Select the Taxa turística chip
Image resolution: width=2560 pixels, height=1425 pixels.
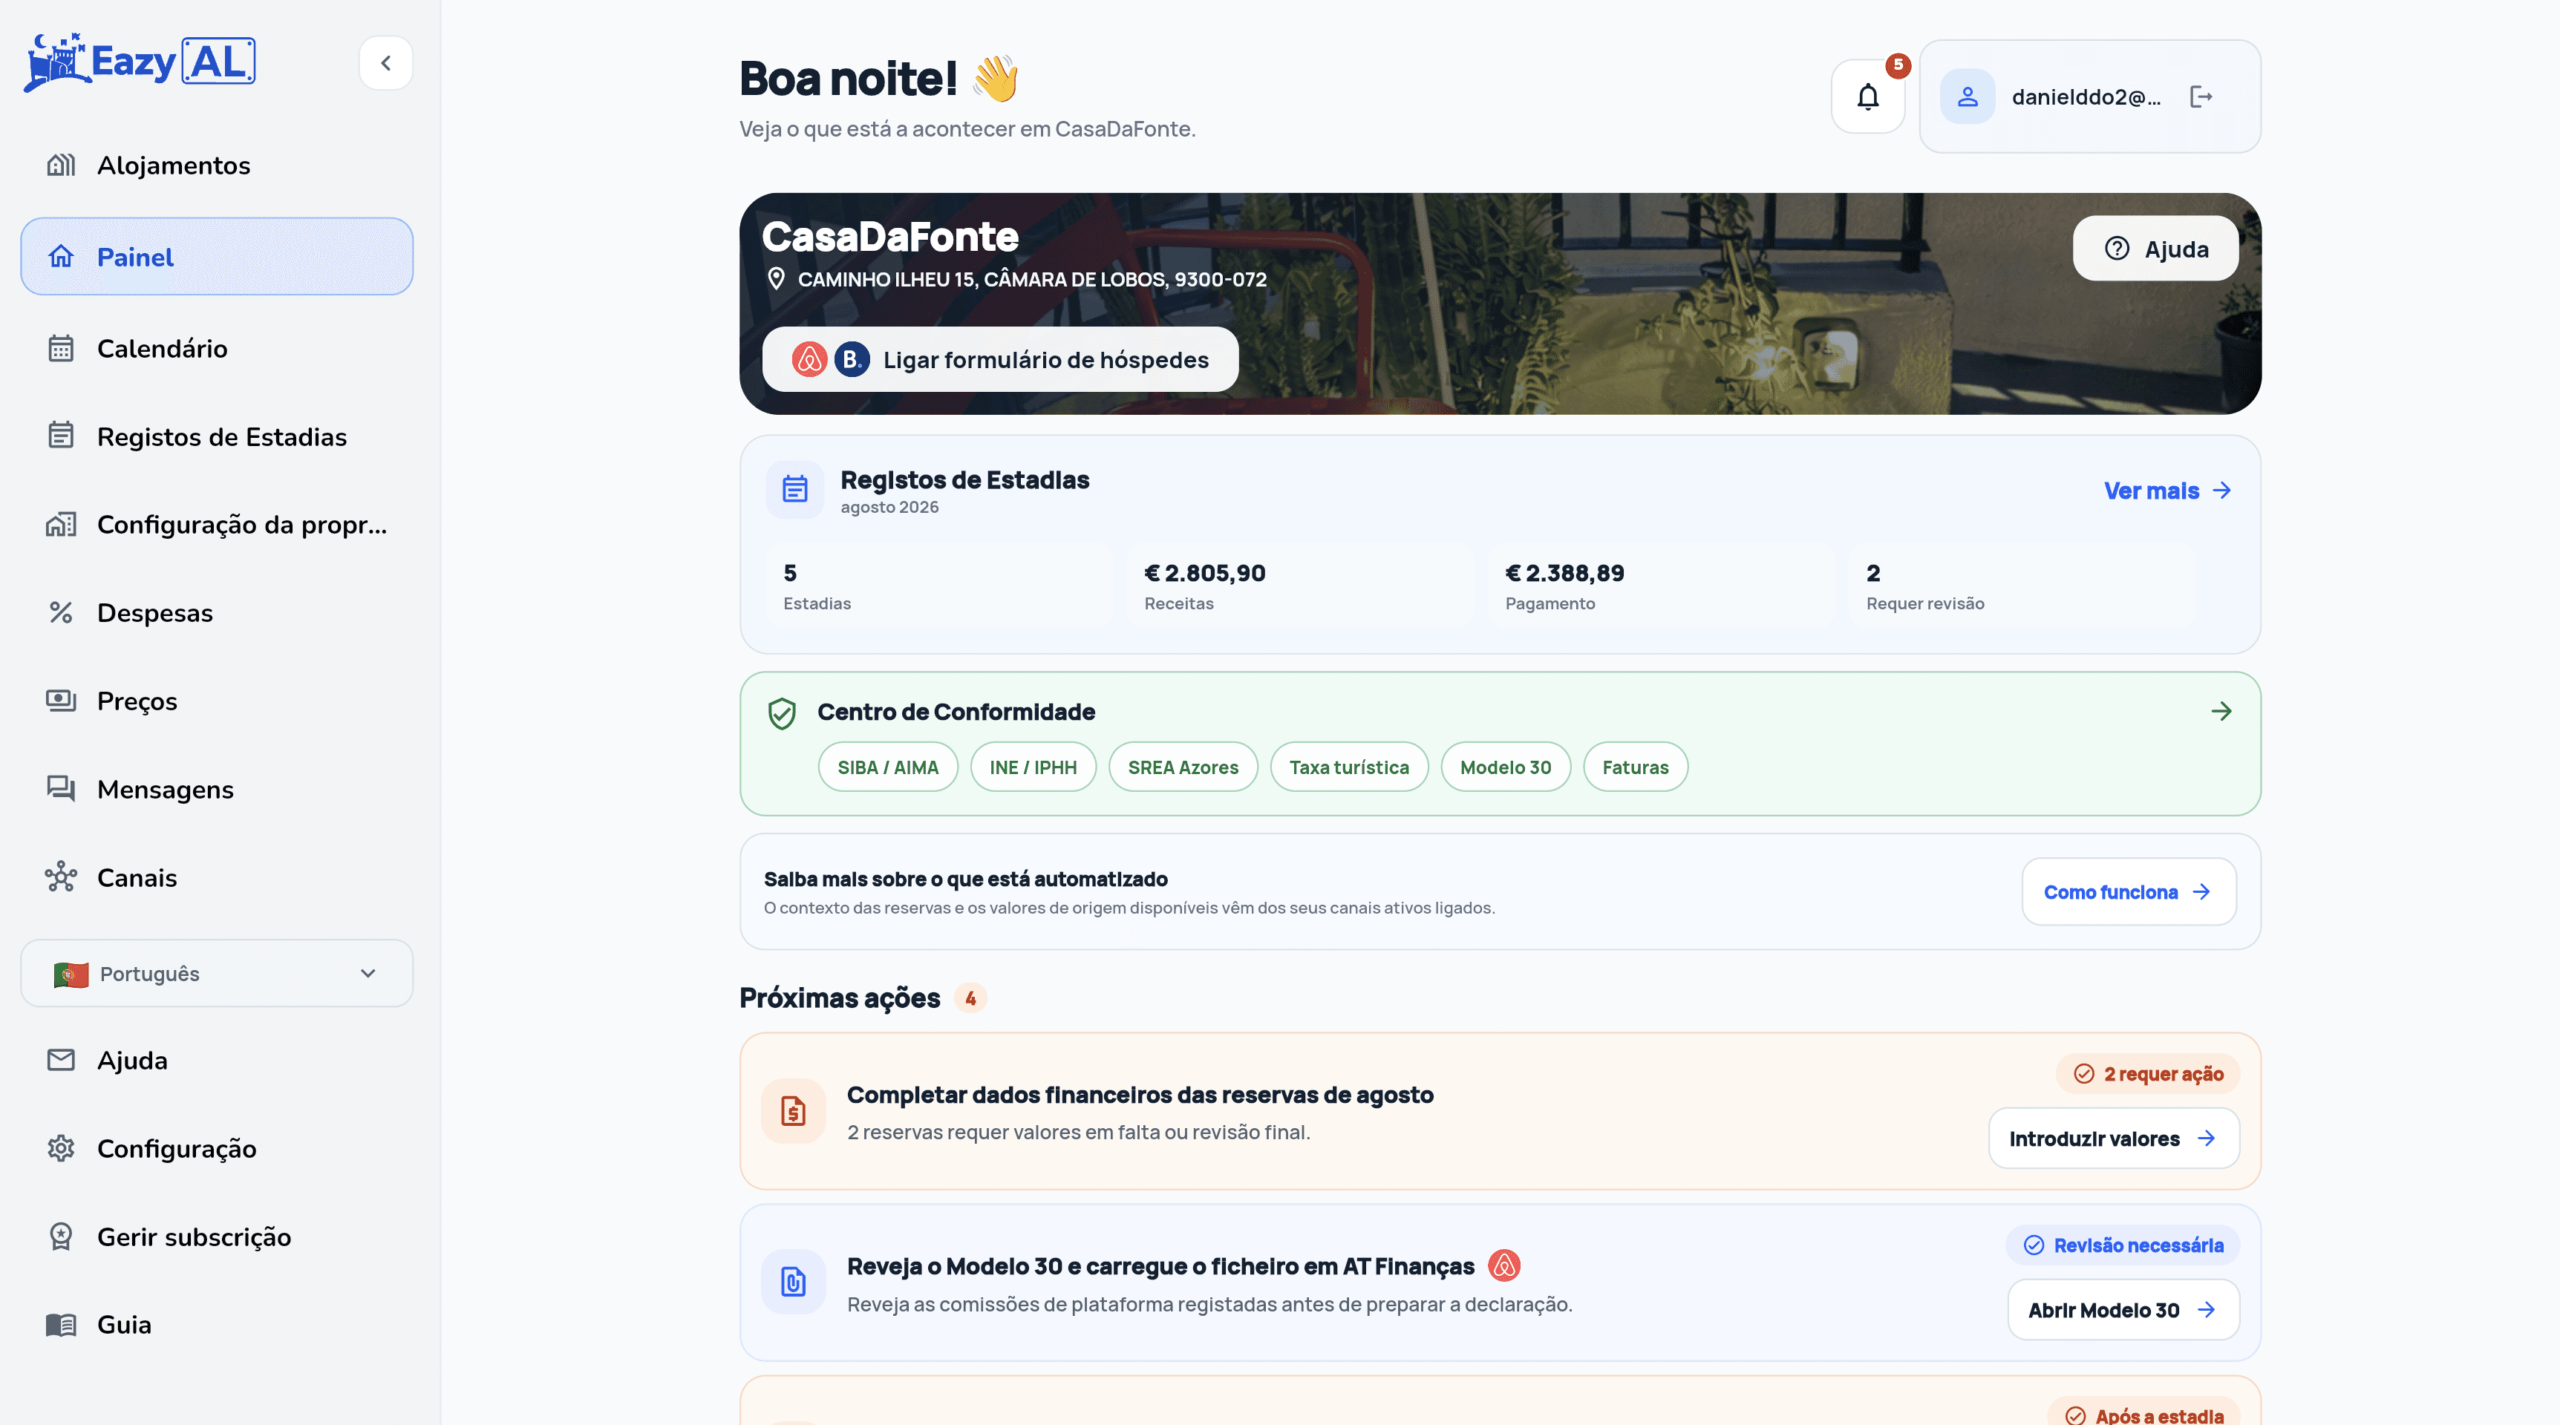click(1348, 767)
